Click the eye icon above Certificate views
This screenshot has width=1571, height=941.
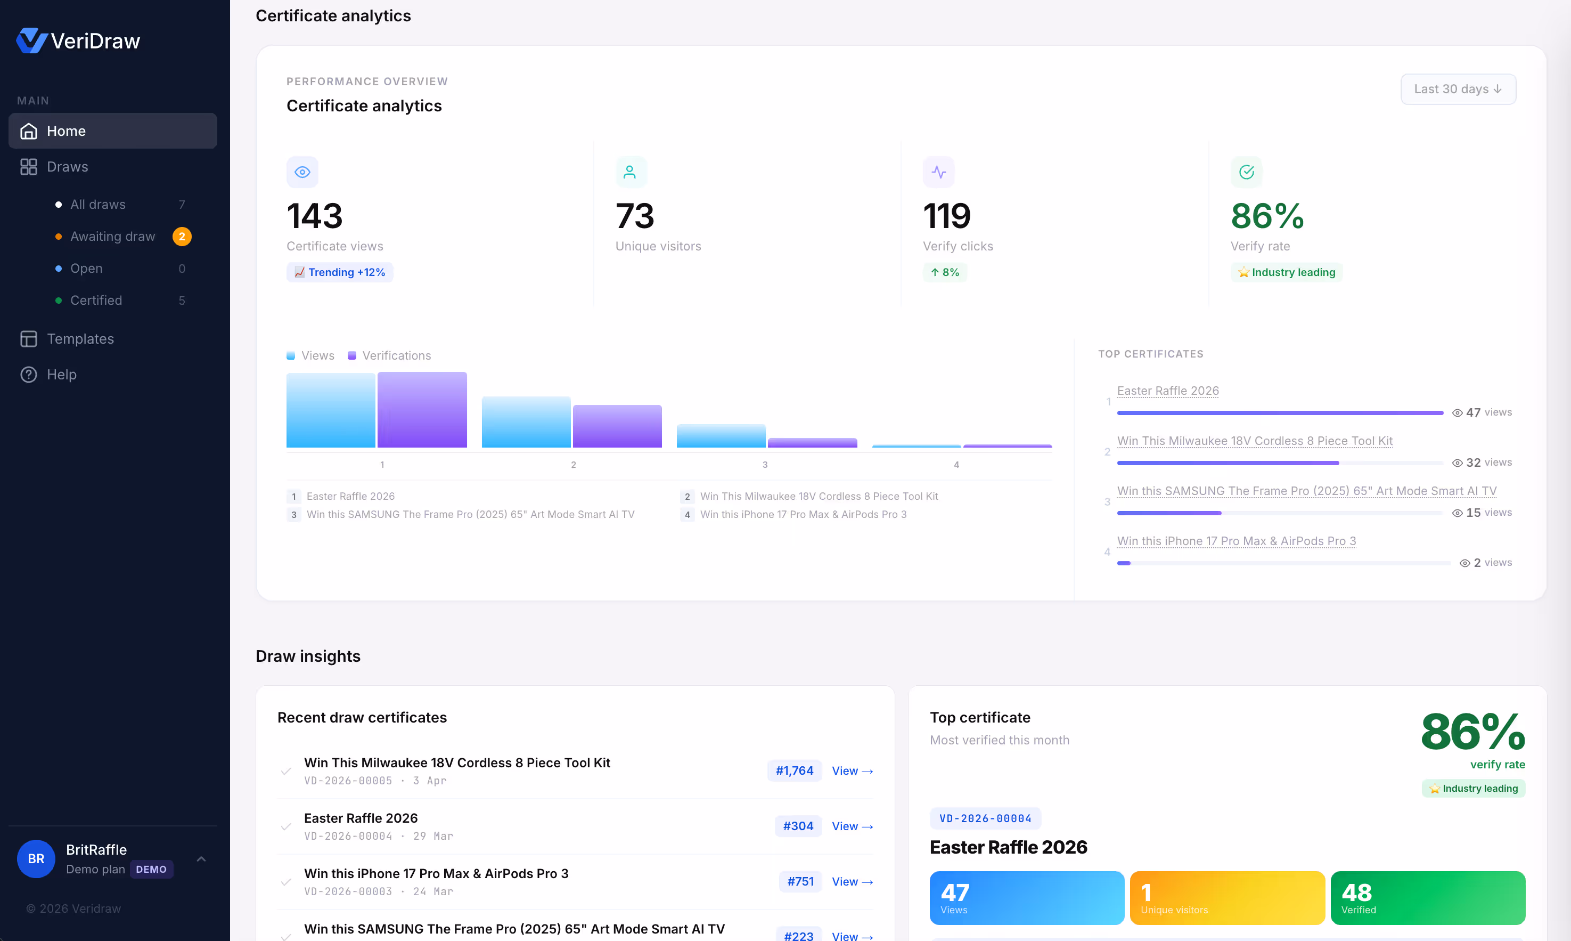[x=302, y=172]
